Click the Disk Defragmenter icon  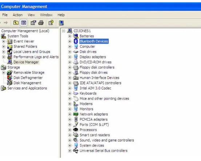(x=9, y=78)
